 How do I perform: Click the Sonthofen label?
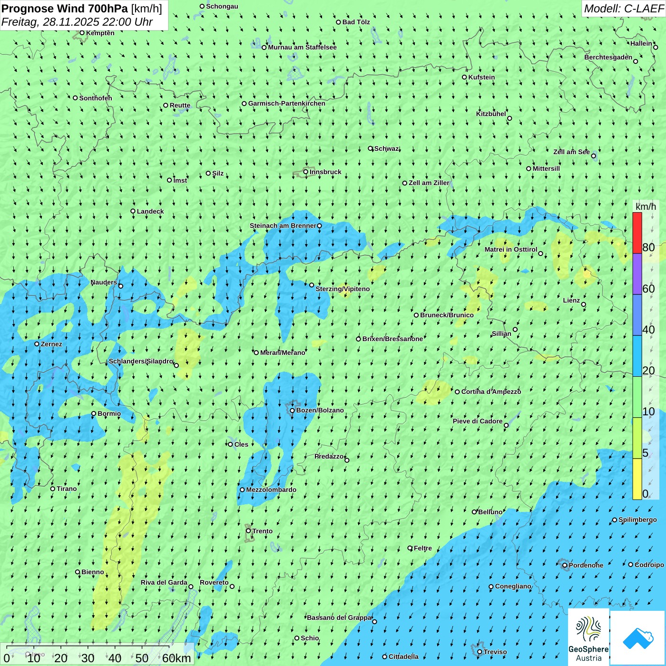click(x=96, y=98)
